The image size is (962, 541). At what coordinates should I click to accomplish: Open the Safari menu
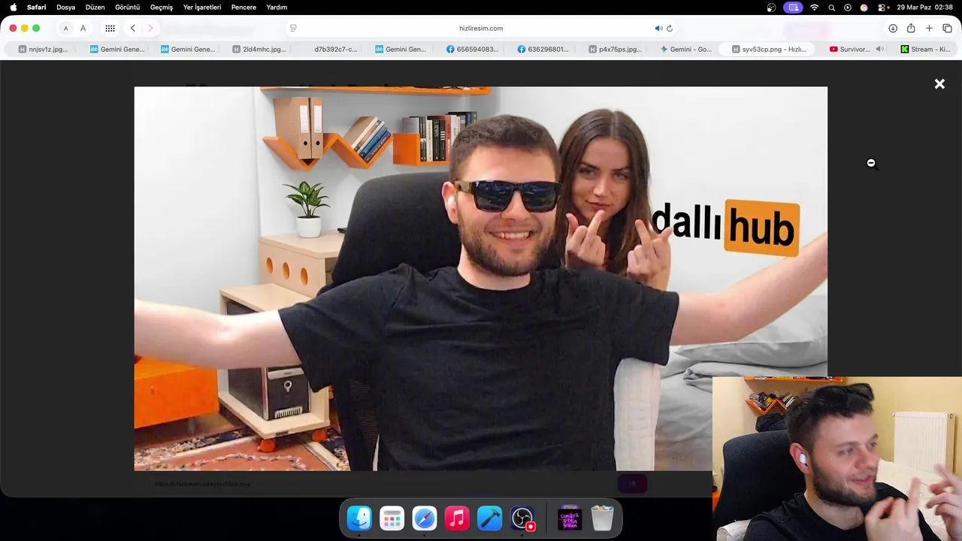[36, 8]
